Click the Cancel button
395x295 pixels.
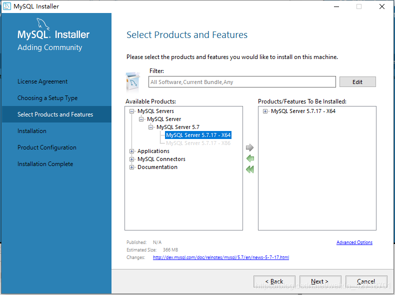coord(366,281)
